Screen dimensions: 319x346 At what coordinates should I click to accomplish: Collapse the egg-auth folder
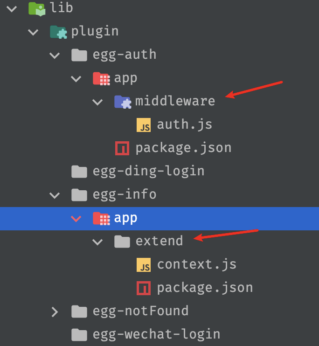tap(55, 55)
